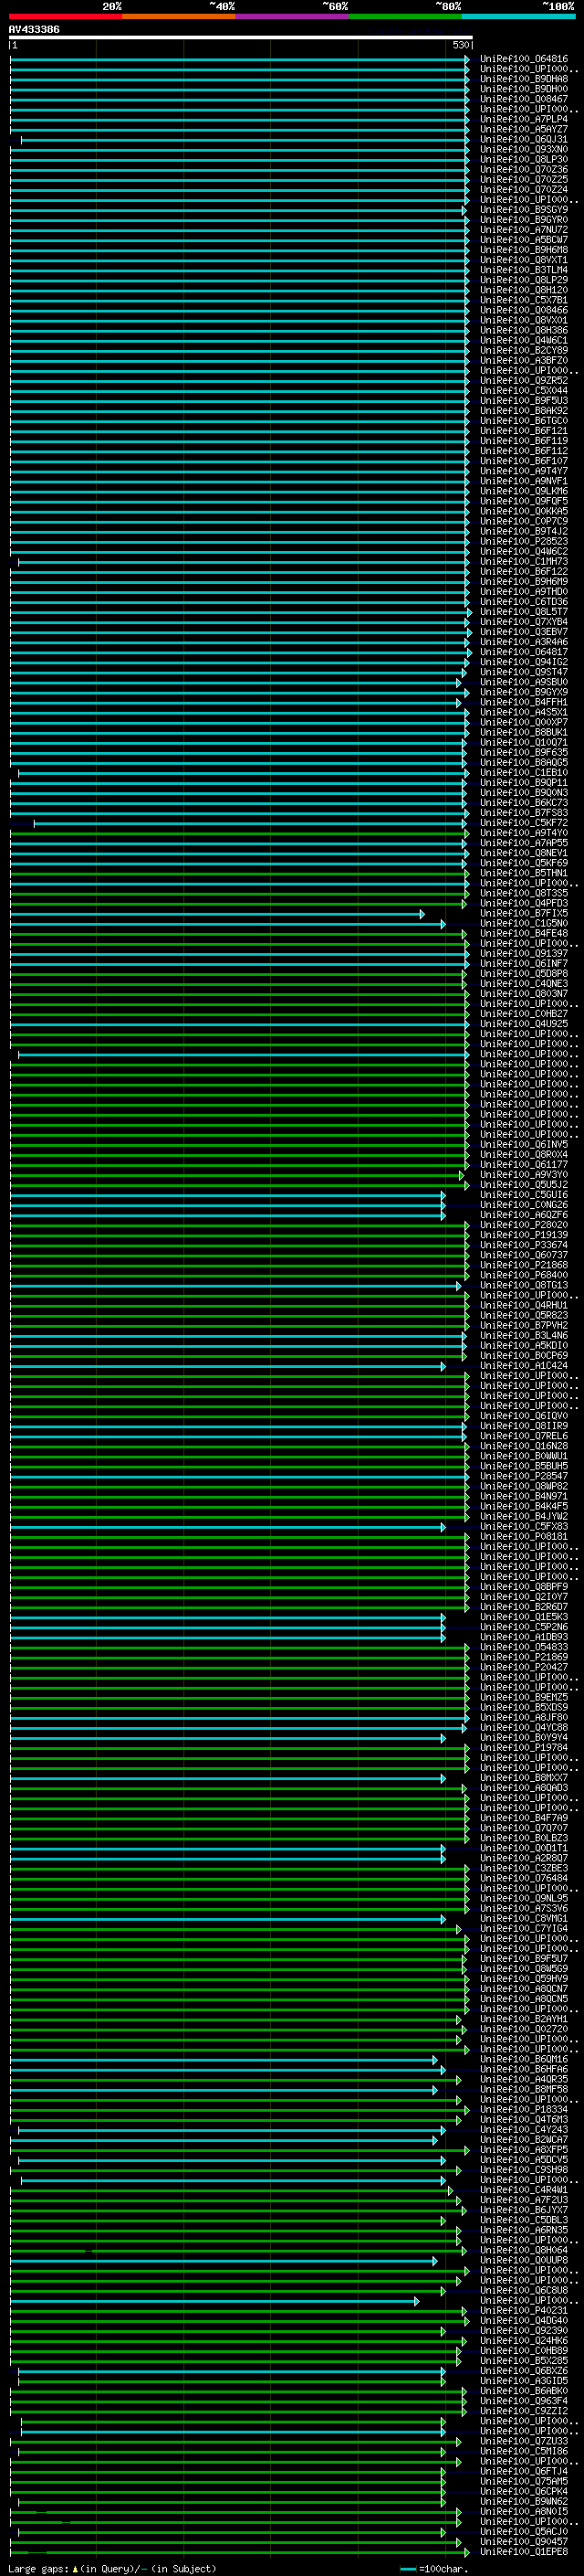The image size is (584, 2576).
Task: Click the purple ~60% color legend segment
Action: [x=293, y=16]
